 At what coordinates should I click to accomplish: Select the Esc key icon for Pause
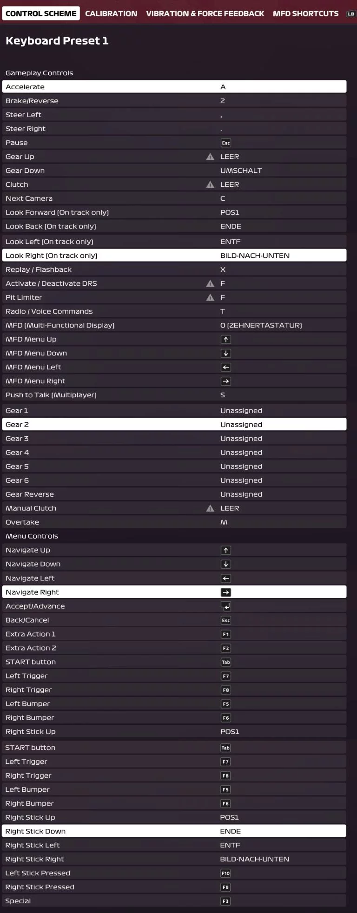pyautogui.click(x=226, y=143)
